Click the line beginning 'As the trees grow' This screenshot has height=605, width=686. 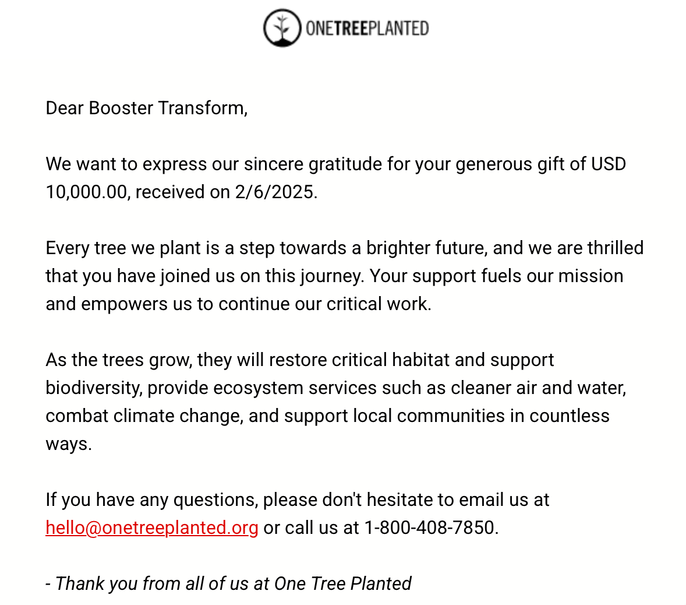click(x=300, y=360)
